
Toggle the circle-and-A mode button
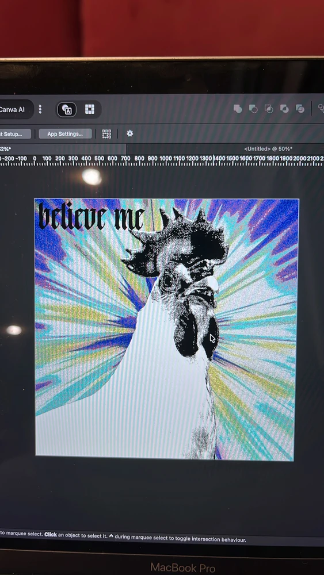click(67, 109)
